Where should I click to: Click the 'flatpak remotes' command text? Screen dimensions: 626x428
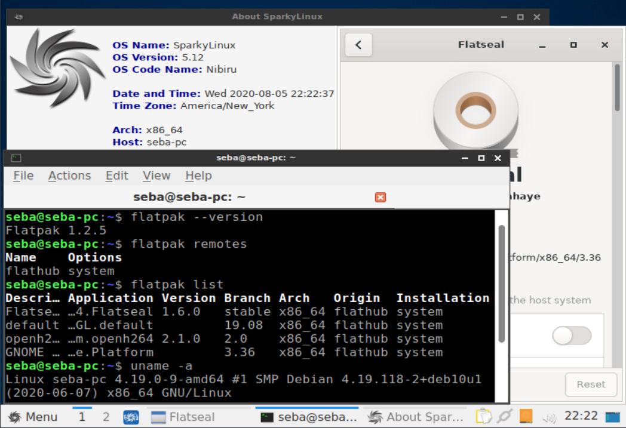(189, 244)
